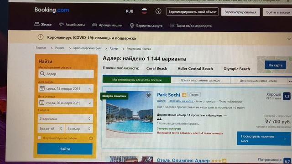Viewport: 292px width, 164px height.
Task: Click 'Адлер: найдено 1 144 варианта' heading
Action: tap(144, 59)
